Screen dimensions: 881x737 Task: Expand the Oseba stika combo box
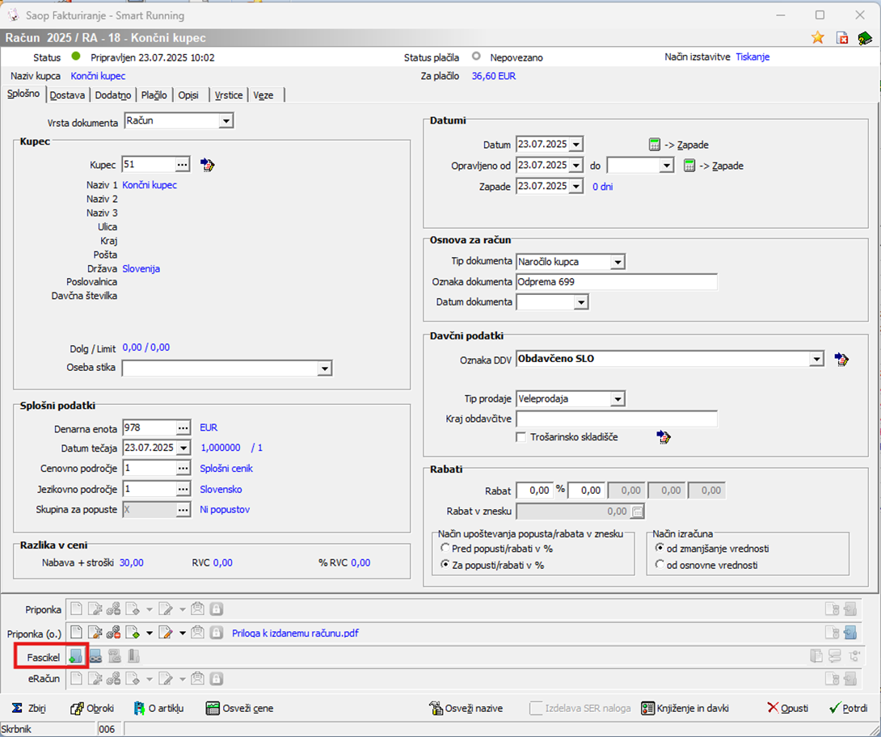point(324,368)
